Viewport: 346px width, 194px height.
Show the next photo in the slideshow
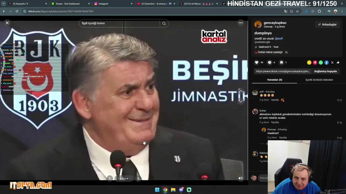coord(138,178)
